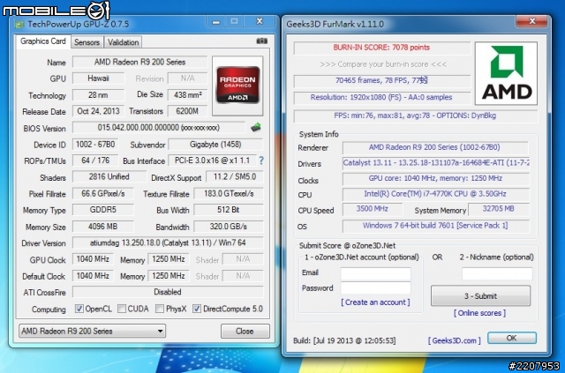The height and width of the screenshot is (373, 565).
Task: Click the Die Size value 438 mm²
Action: click(188, 94)
